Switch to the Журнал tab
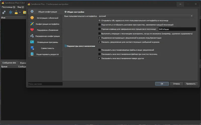This screenshot has width=201, height=125. coord(22,63)
